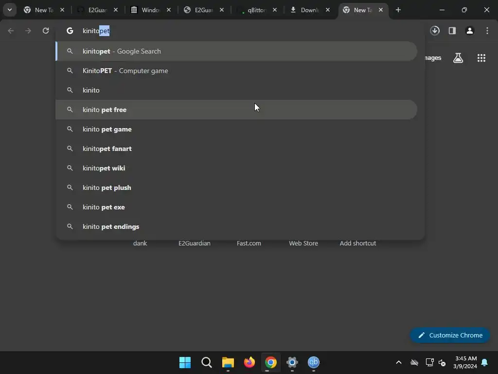Select suggestion kinito pet plush
498x374 pixels.
coord(236,187)
